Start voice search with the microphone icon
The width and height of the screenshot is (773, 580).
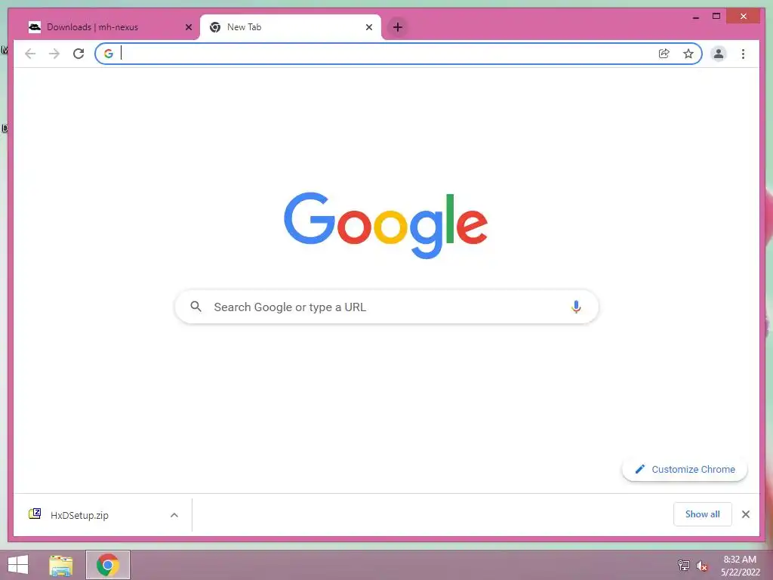click(x=576, y=307)
